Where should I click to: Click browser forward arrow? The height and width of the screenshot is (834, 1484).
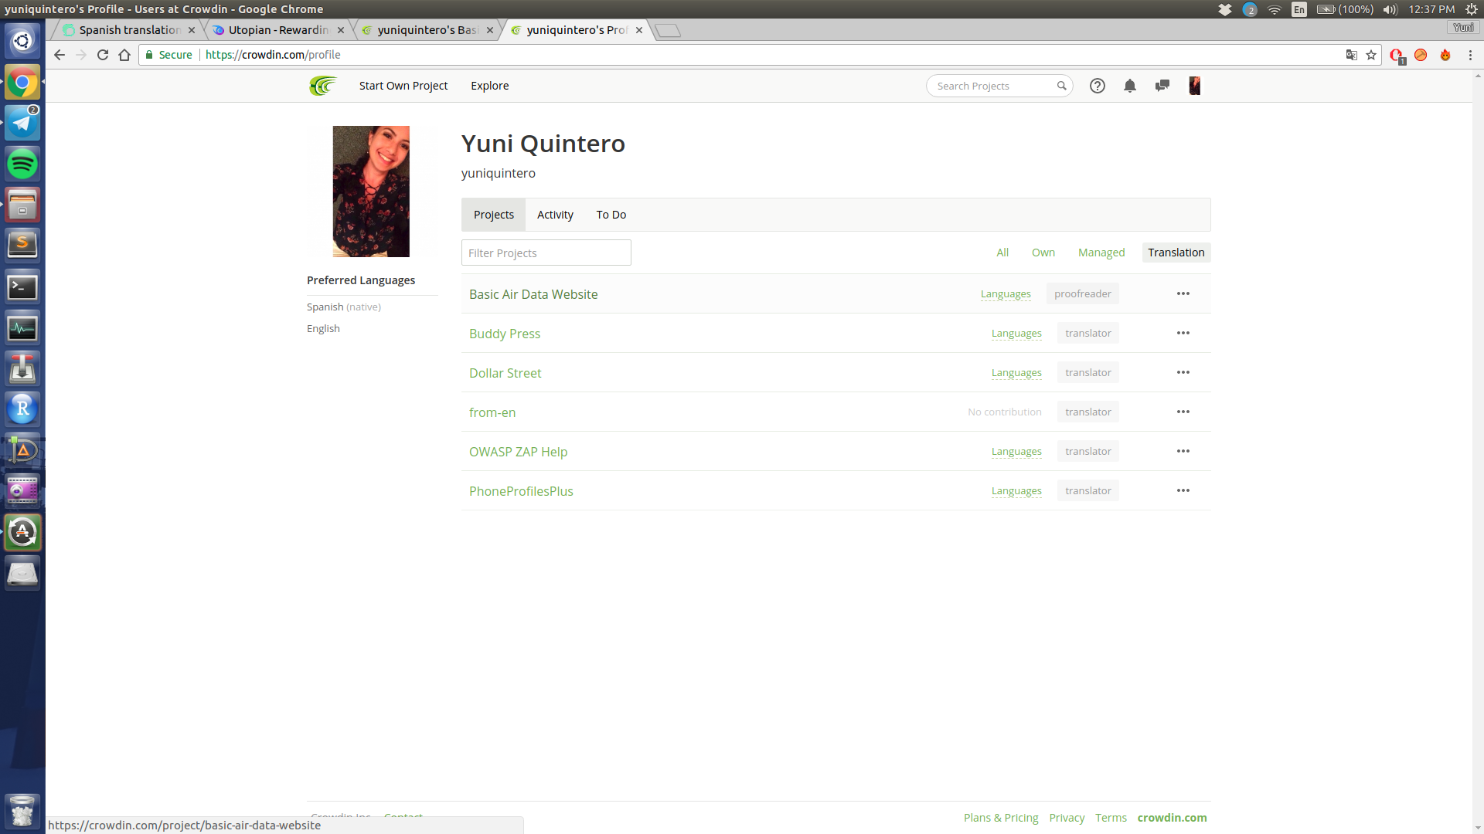(81, 55)
